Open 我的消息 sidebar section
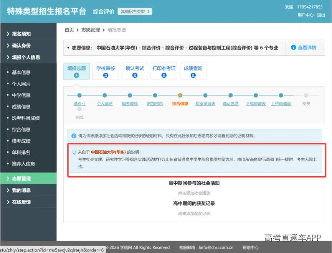Viewport: 332px width, 253px height. (x=28, y=190)
